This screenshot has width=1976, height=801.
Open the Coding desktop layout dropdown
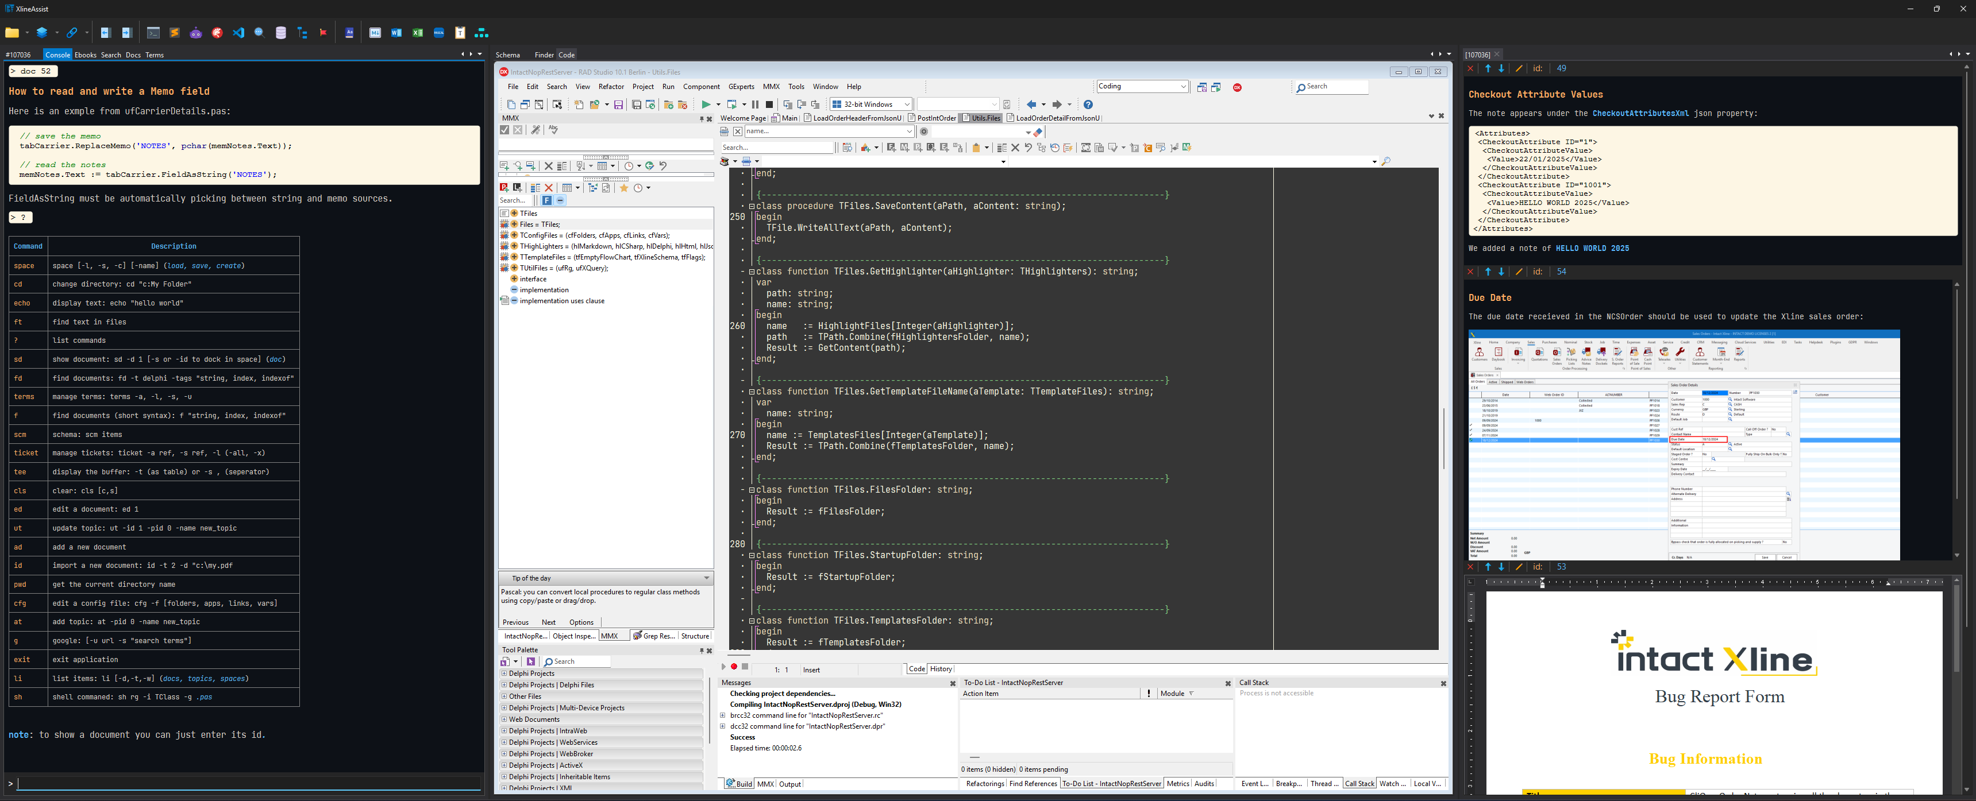[1142, 87]
